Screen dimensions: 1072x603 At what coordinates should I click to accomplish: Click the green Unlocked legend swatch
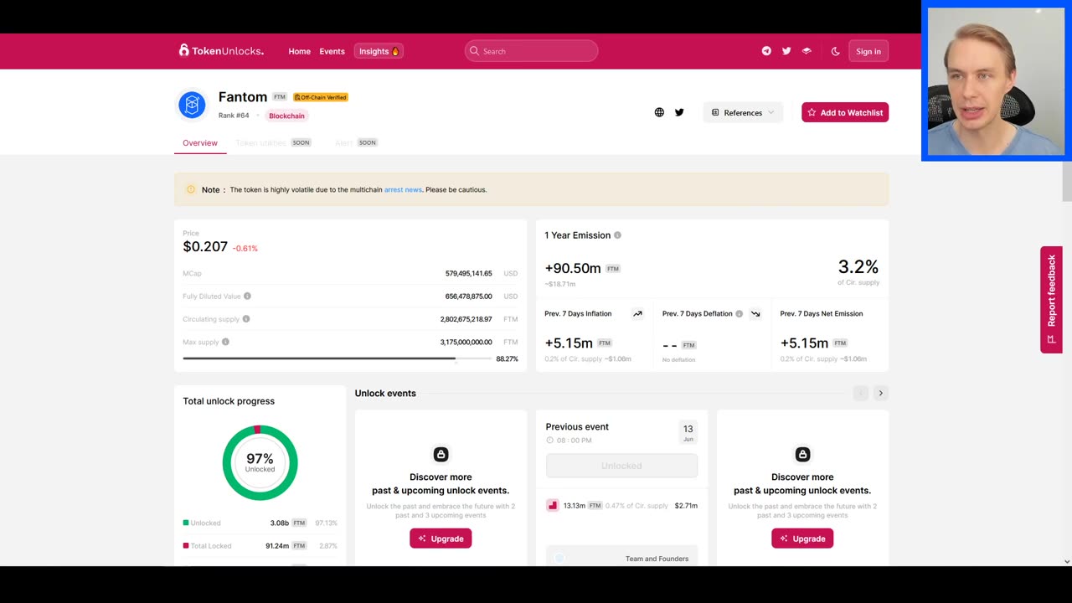[186, 523]
